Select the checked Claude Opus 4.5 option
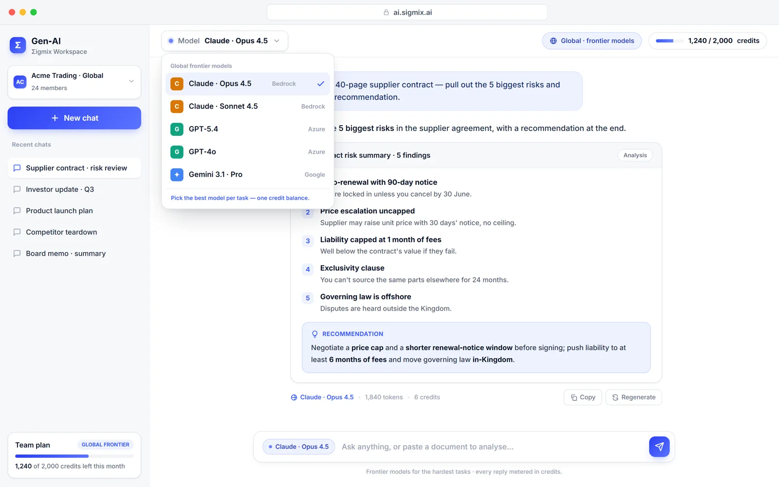The width and height of the screenshot is (779, 487). pos(248,84)
